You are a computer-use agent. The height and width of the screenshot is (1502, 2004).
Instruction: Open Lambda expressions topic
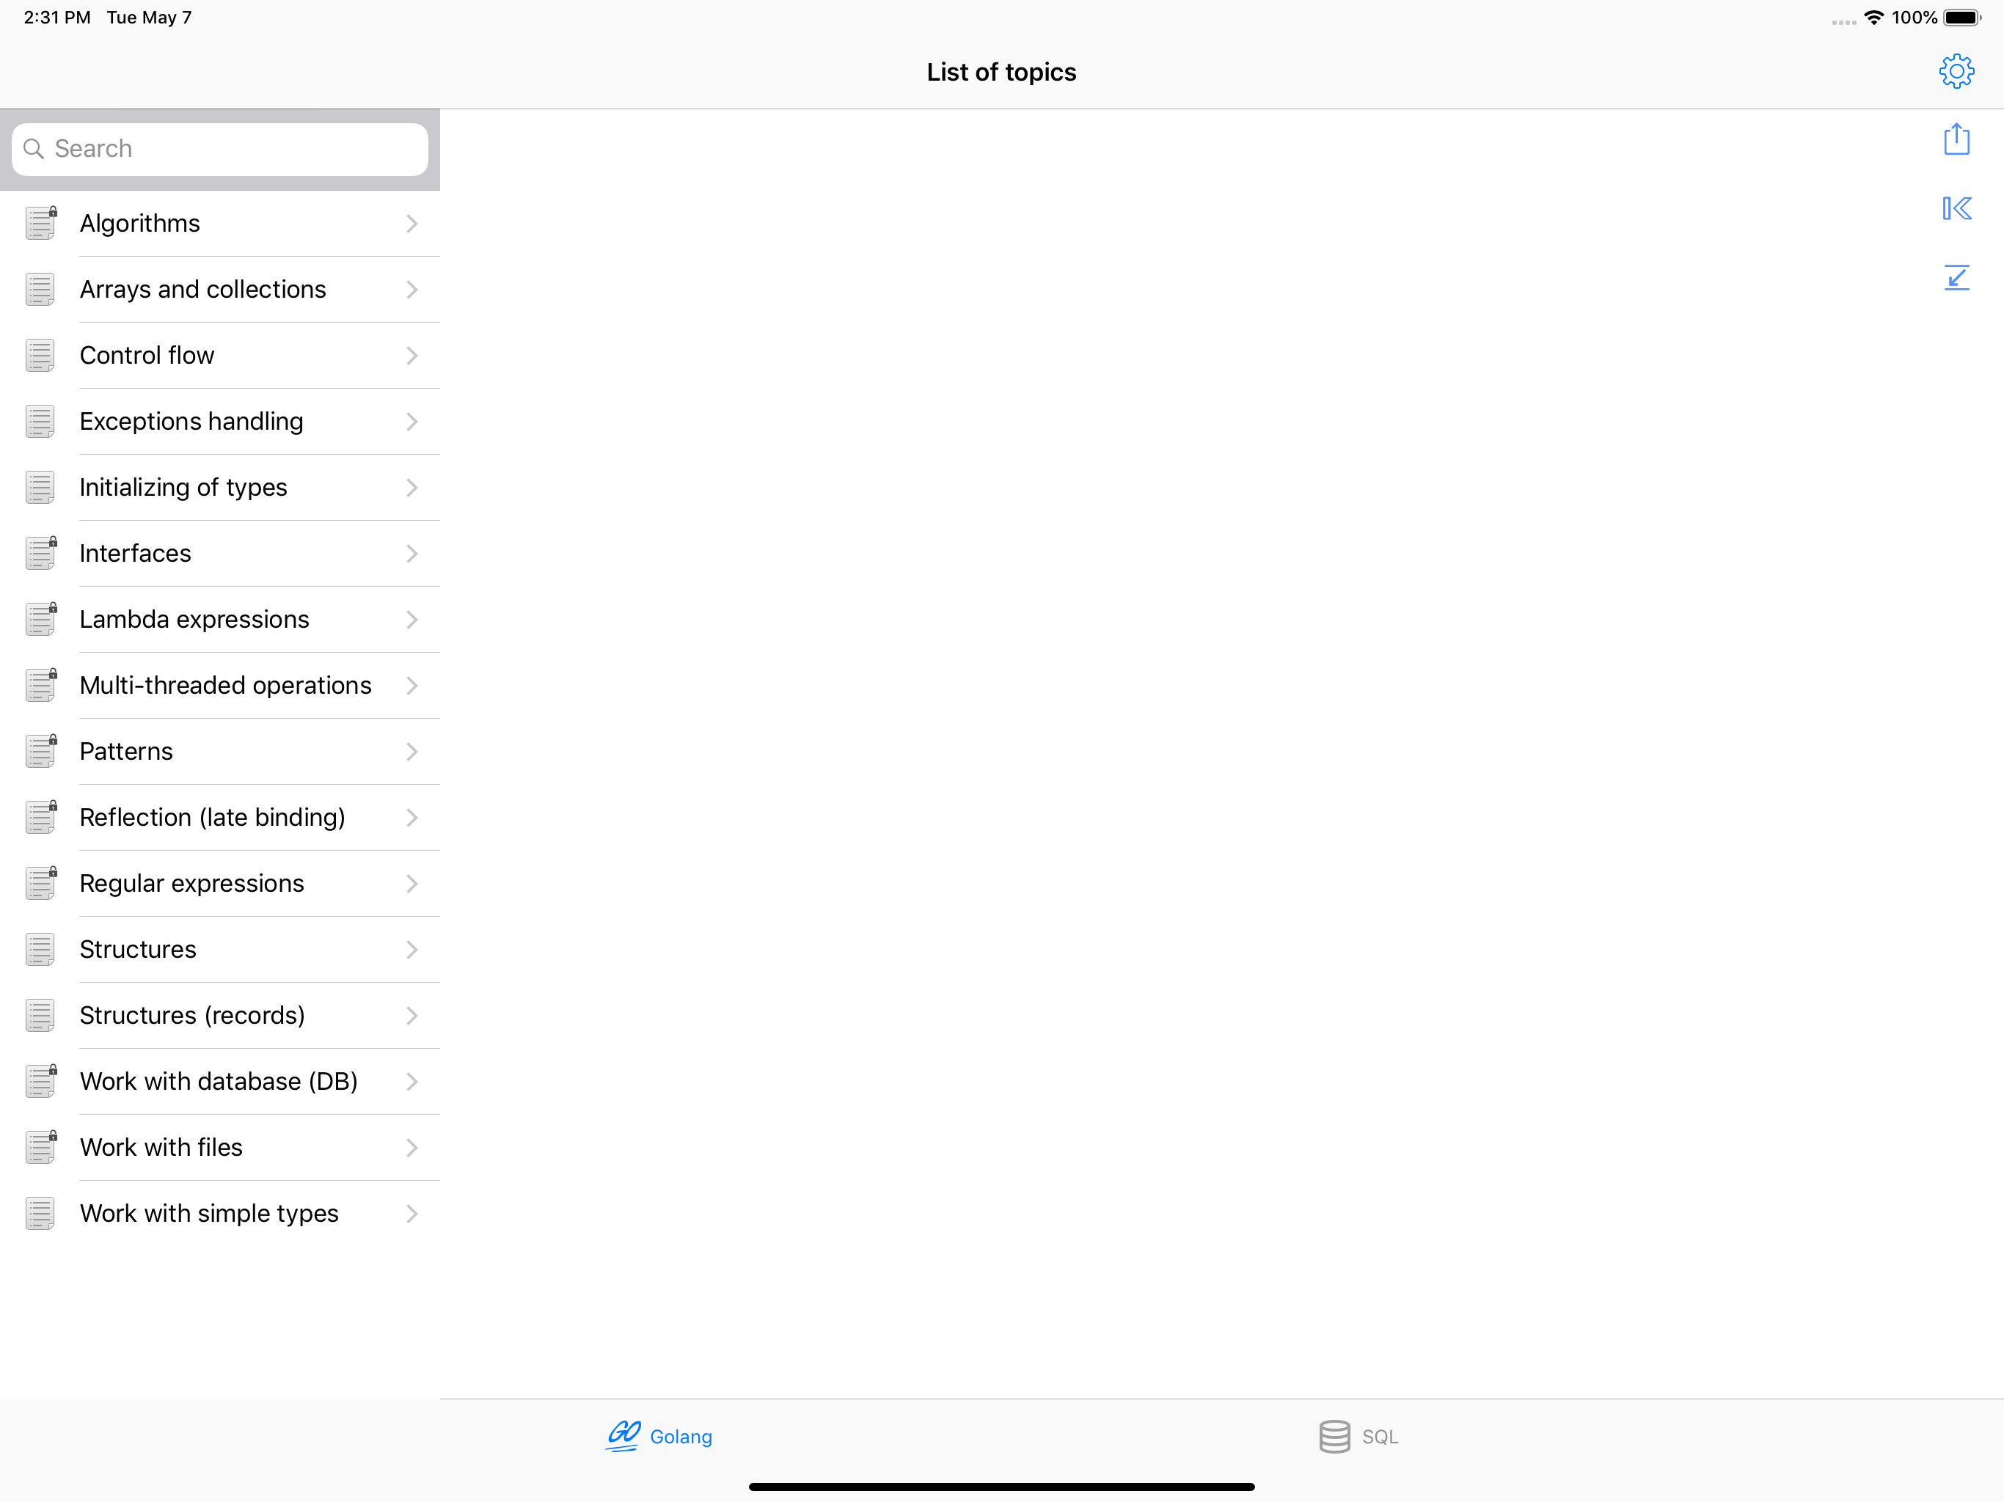(194, 620)
